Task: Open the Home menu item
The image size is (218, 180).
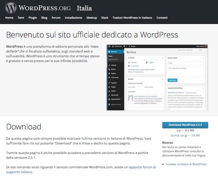Action: tap(9, 17)
